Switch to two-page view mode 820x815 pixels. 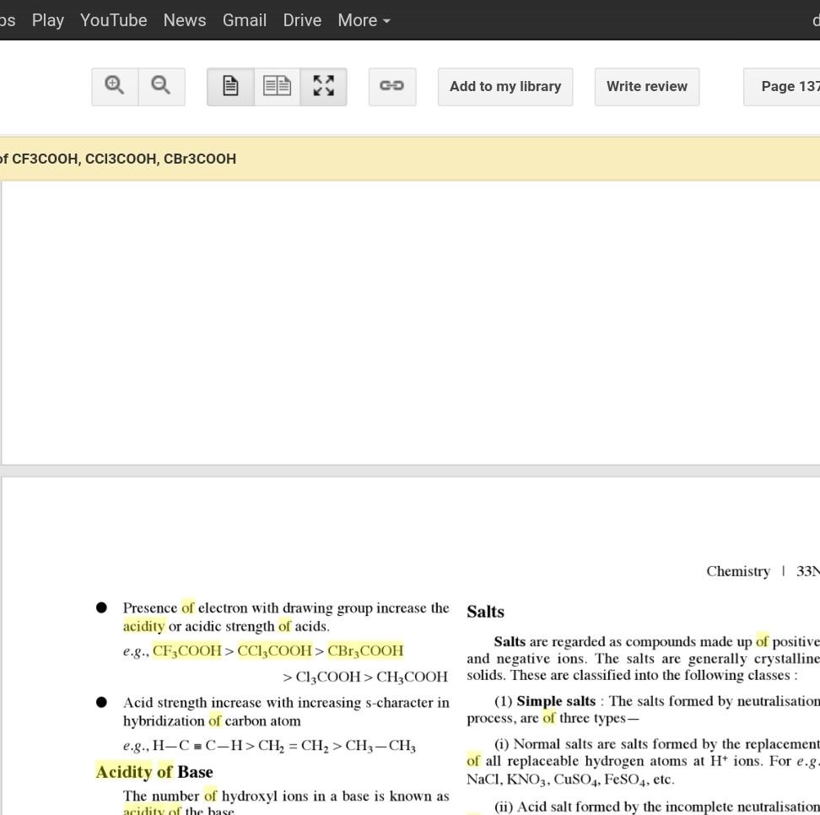[277, 86]
